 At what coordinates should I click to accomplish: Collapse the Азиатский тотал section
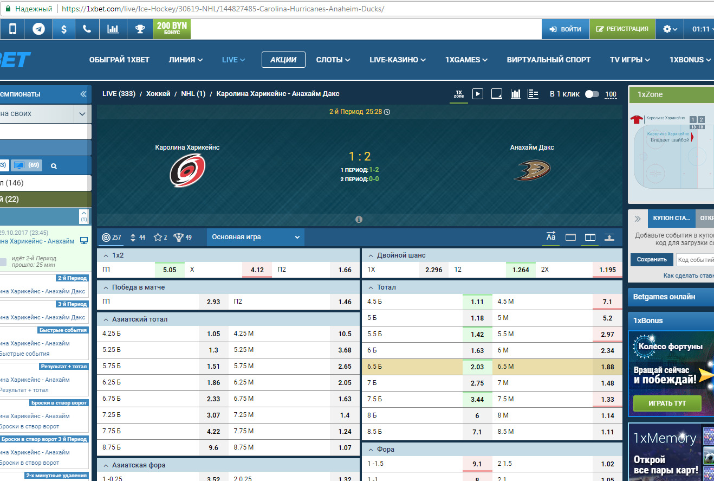pos(228,319)
